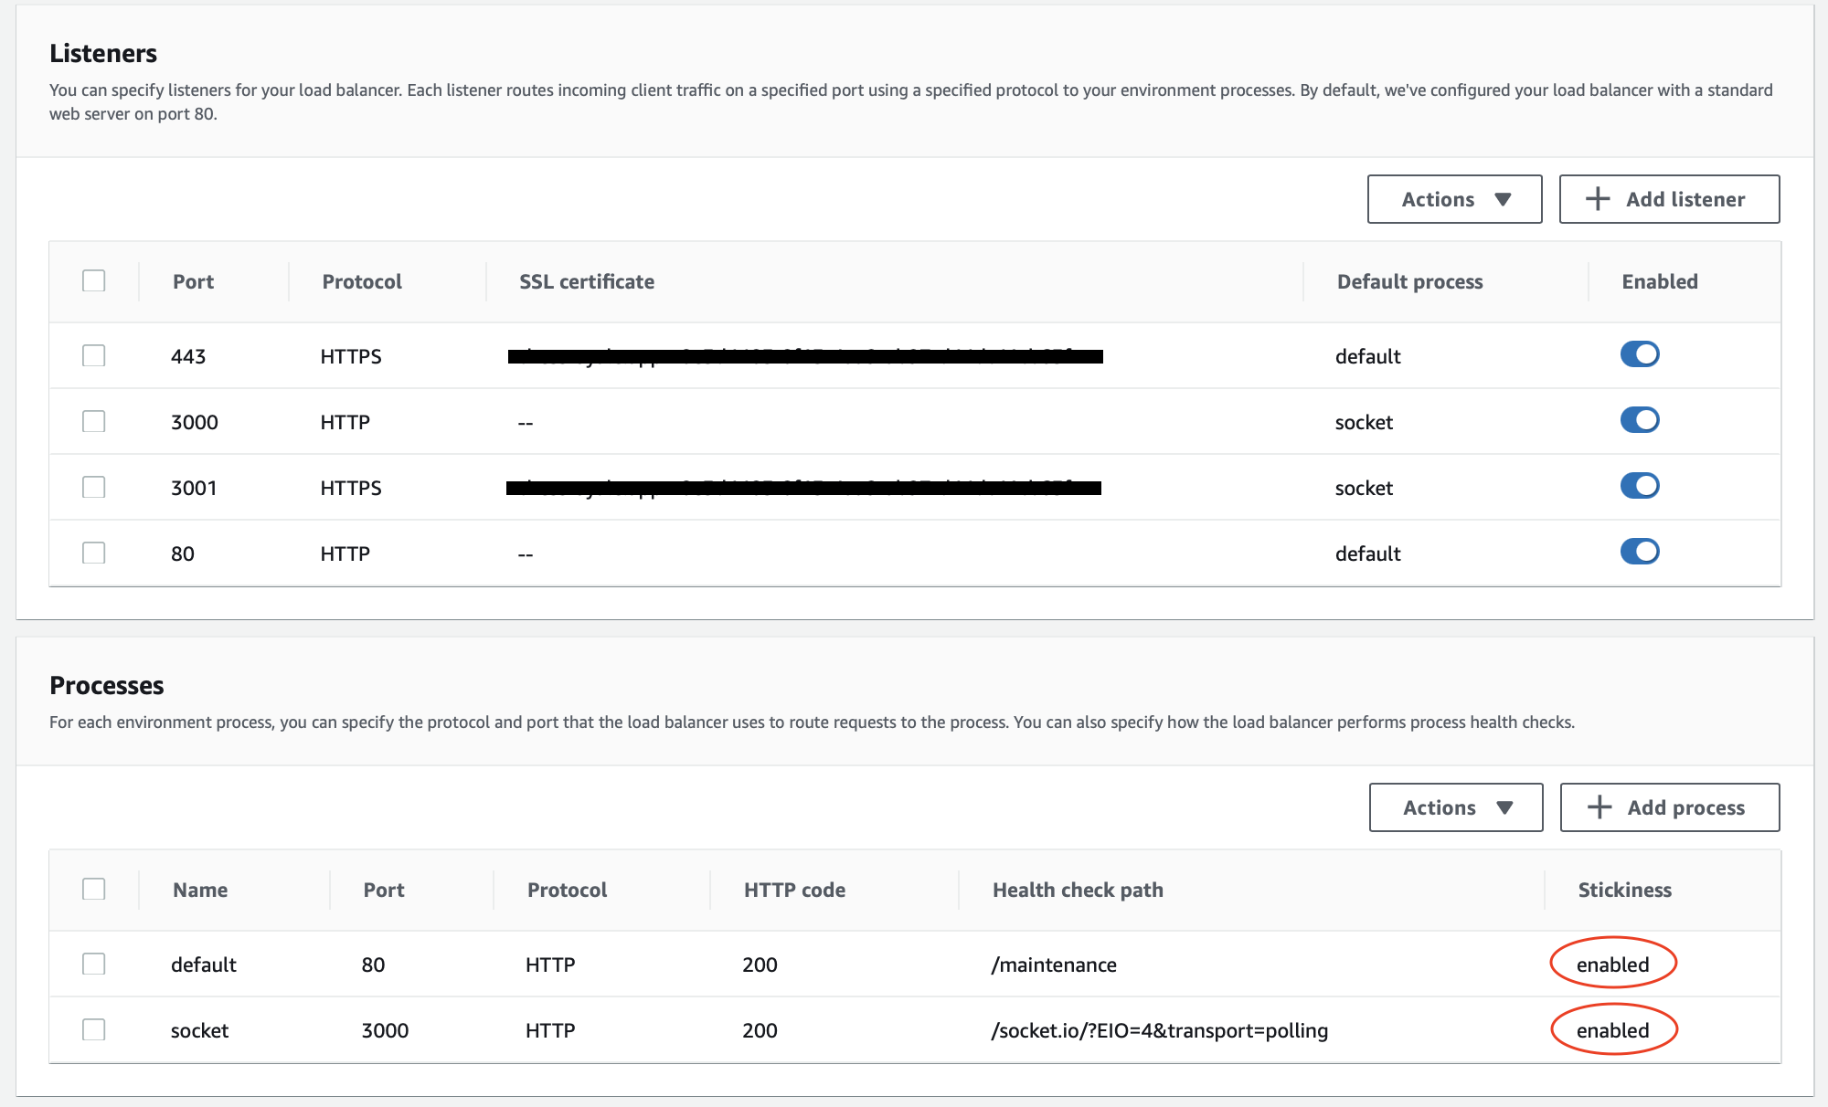Select the checkbox for the port 443 listener
Viewport: 1828px width, 1107px height.
(94, 355)
